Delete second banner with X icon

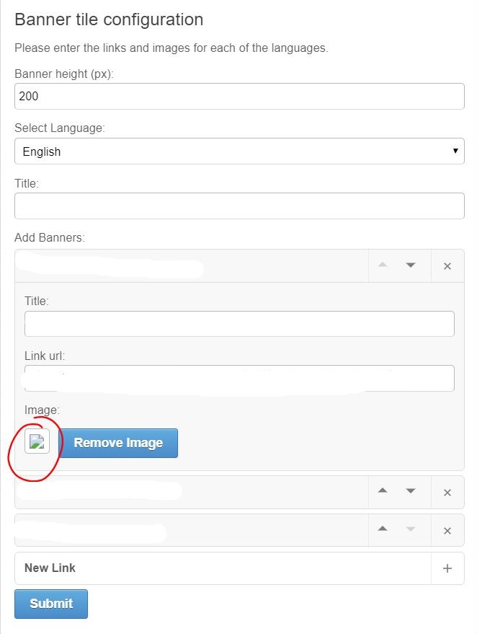[x=447, y=493]
